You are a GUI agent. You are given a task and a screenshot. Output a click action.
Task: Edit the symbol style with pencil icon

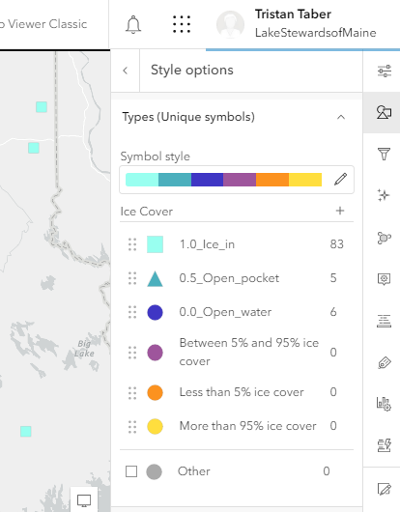[340, 180]
